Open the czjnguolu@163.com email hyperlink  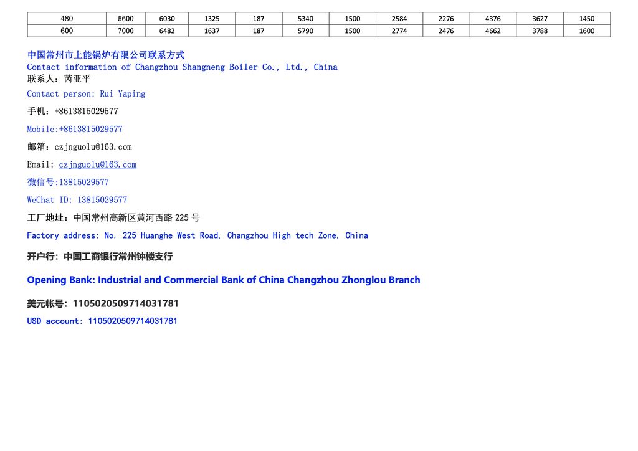click(97, 164)
